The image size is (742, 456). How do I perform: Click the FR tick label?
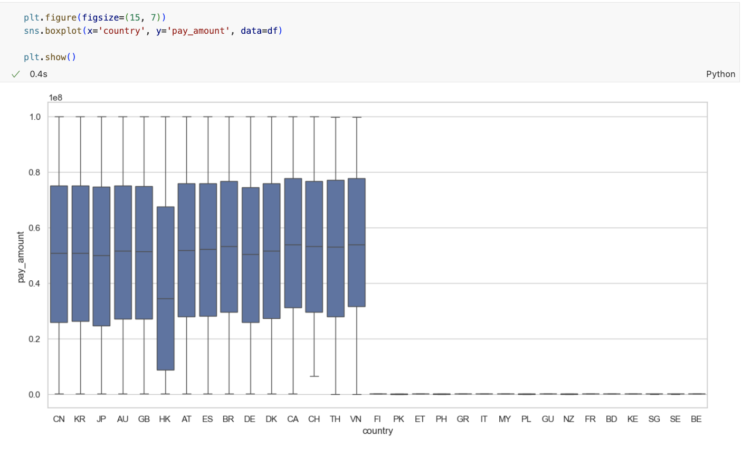(x=590, y=419)
